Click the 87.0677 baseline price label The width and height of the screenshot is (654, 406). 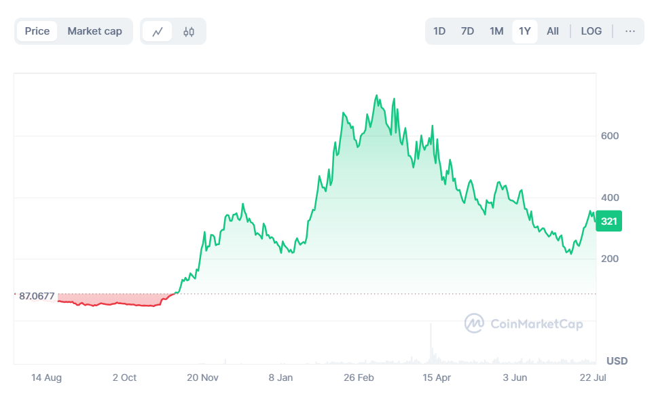37,296
